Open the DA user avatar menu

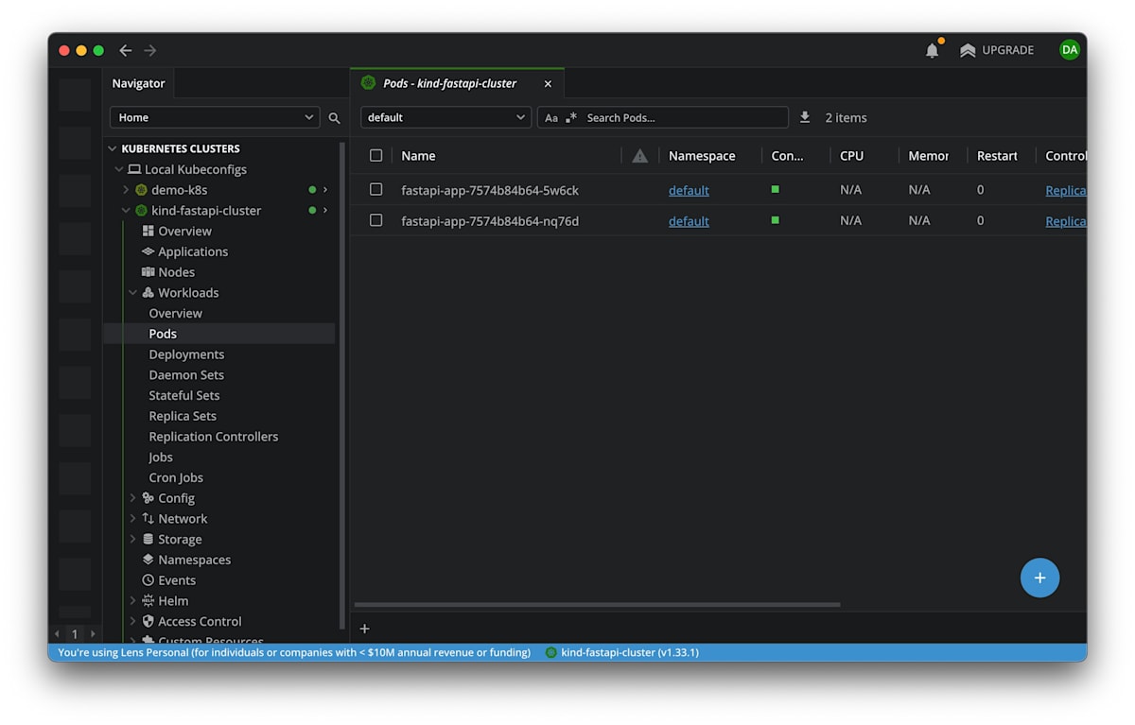coord(1069,50)
